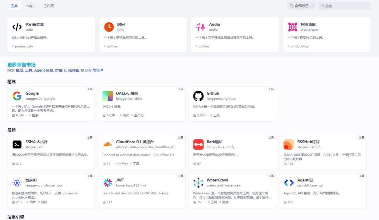Open the 全部标签 tag filter dropdown
This screenshot has width=379, height=220.
tap(302, 6)
